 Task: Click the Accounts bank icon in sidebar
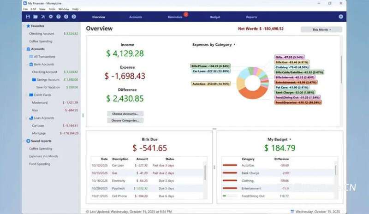(x=28, y=49)
